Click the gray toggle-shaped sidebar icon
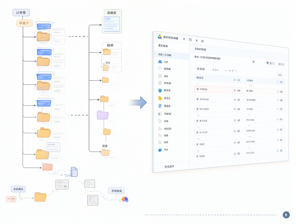296x224 pixels. pos(160,114)
